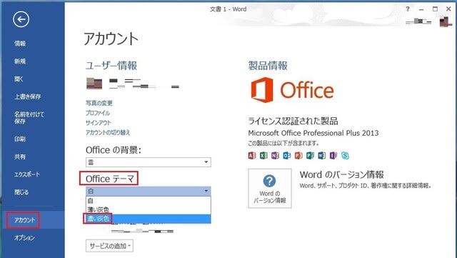Click the Word のバージョン情報 button

pos(270,188)
